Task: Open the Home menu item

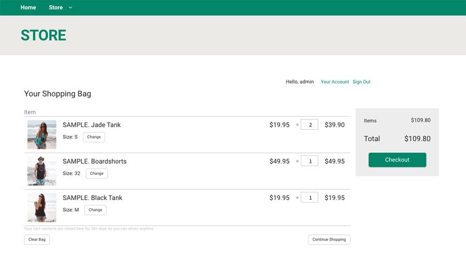Action: coord(28,7)
